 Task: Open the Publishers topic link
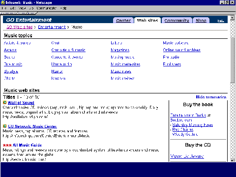172,64
